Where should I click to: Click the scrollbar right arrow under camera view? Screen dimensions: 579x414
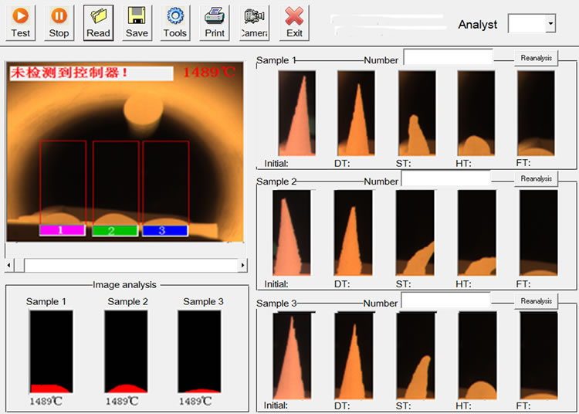point(242,265)
